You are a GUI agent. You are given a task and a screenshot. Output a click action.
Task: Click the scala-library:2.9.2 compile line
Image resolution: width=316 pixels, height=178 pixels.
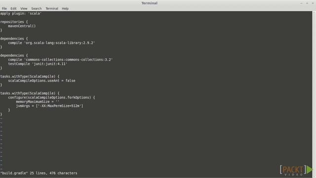(51, 43)
